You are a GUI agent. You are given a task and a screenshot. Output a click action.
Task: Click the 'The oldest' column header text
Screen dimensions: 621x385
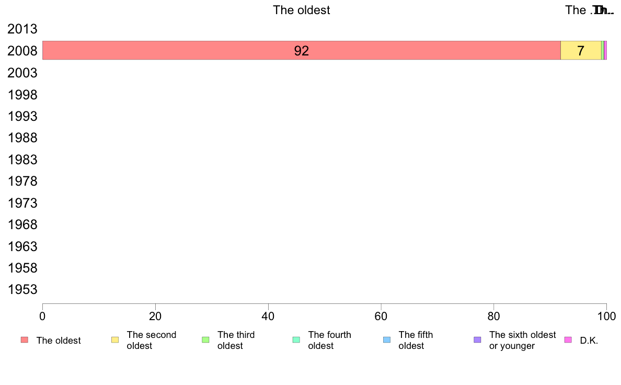[302, 10]
